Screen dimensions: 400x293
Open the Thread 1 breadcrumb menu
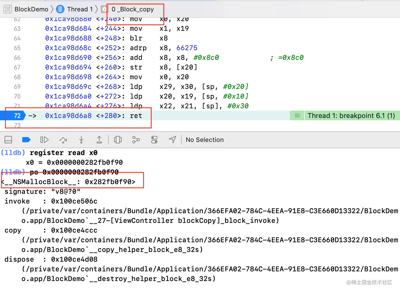(x=80, y=9)
